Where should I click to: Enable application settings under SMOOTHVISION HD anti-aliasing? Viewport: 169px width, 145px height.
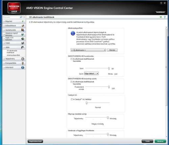pos(72,59)
